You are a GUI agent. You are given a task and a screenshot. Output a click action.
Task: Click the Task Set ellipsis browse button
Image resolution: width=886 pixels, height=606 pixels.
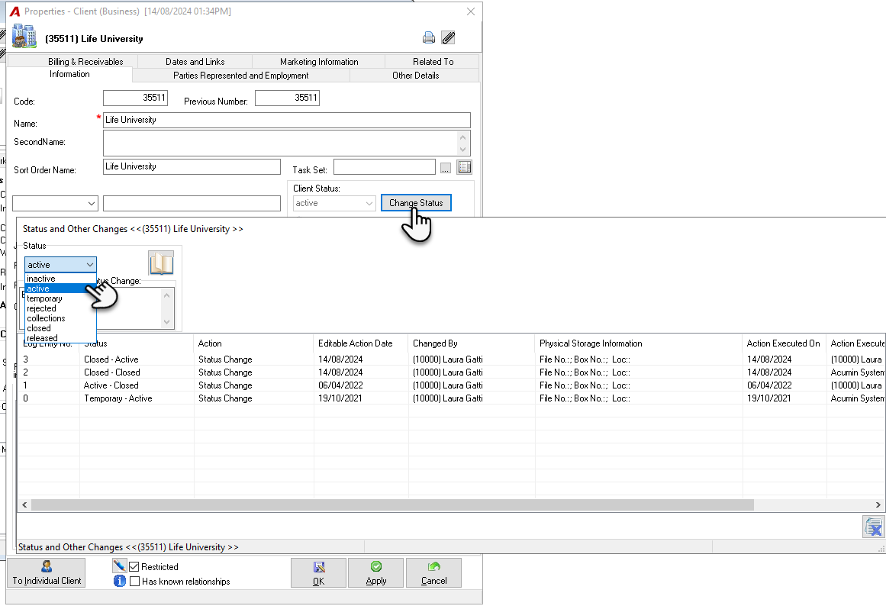pos(446,168)
